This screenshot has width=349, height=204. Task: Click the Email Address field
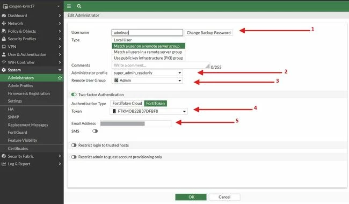pos(135,123)
